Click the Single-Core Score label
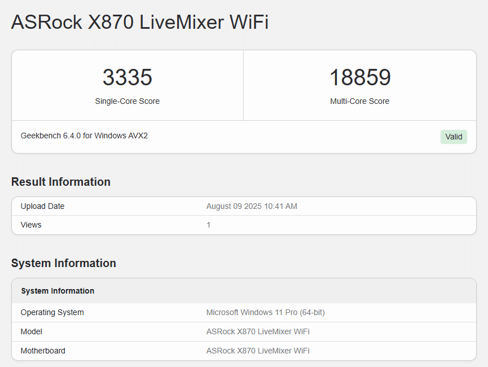 click(128, 101)
